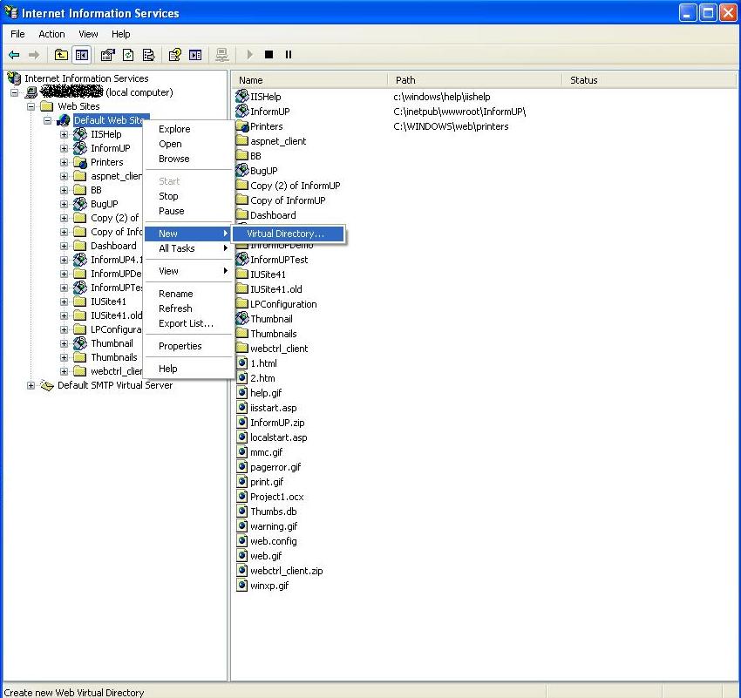Screen dimensions: 741x698
Task: Open the File menu
Action: (17, 34)
